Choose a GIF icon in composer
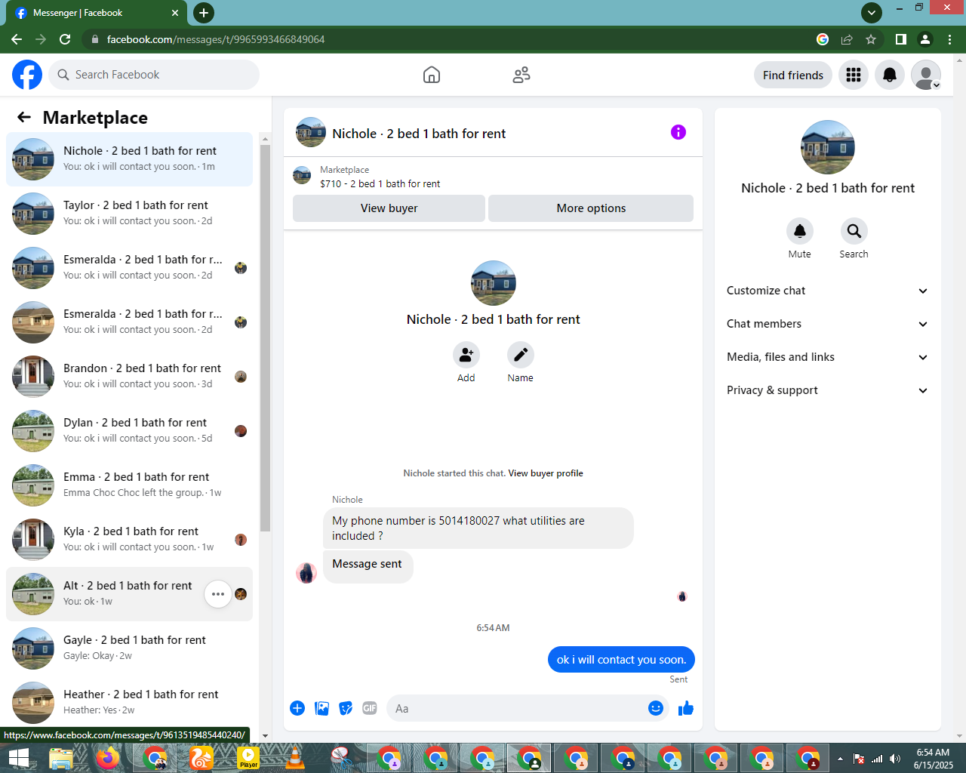This screenshot has width=966, height=773. [x=370, y=708]
